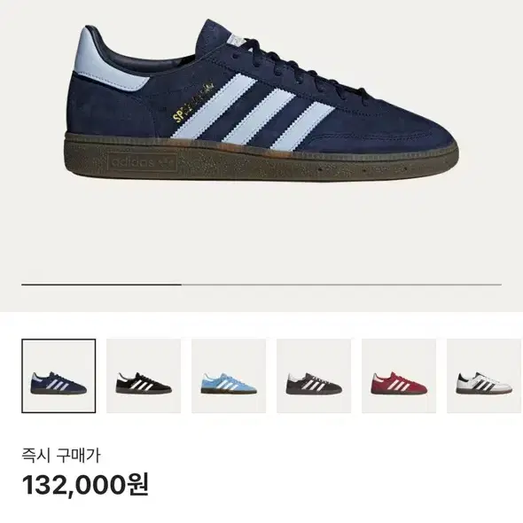Image resolution: width=523 pixels, height=523 pixels.
Task: Tap the 132,000원 price
Action: click(x=85, y=485)
